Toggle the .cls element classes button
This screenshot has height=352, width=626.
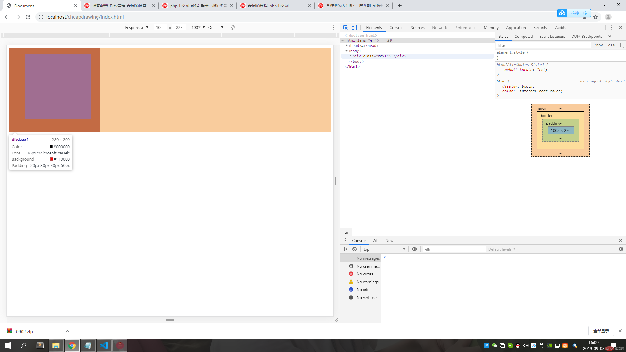coord(611,45)
